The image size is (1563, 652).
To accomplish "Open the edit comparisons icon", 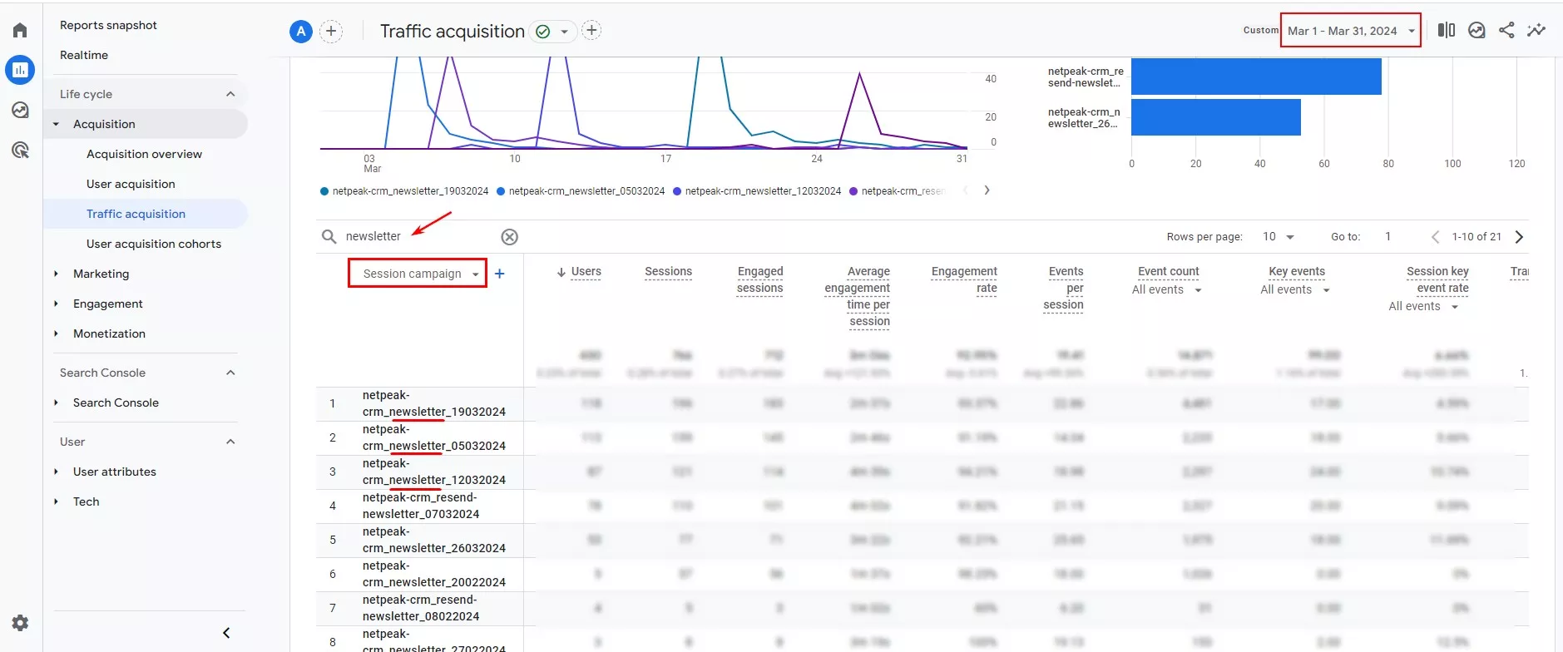I will pos(1447,30).
